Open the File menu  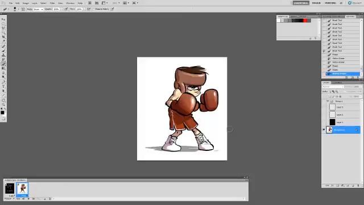(x=11, y=3)
